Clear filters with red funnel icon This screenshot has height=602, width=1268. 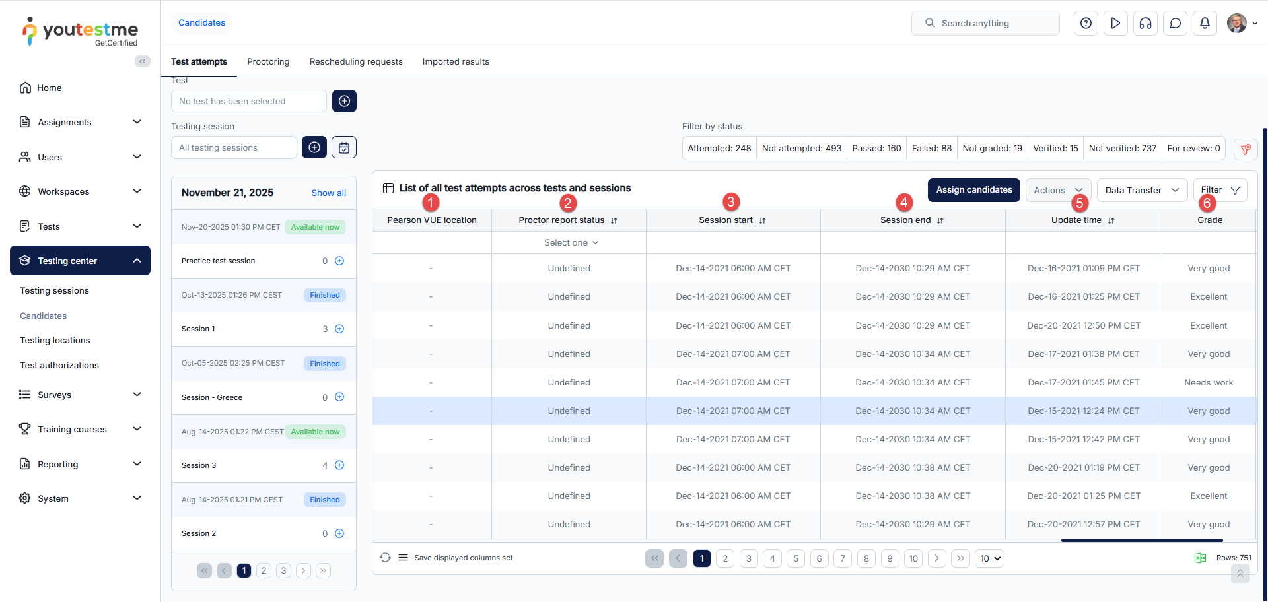coord(1245,149)
